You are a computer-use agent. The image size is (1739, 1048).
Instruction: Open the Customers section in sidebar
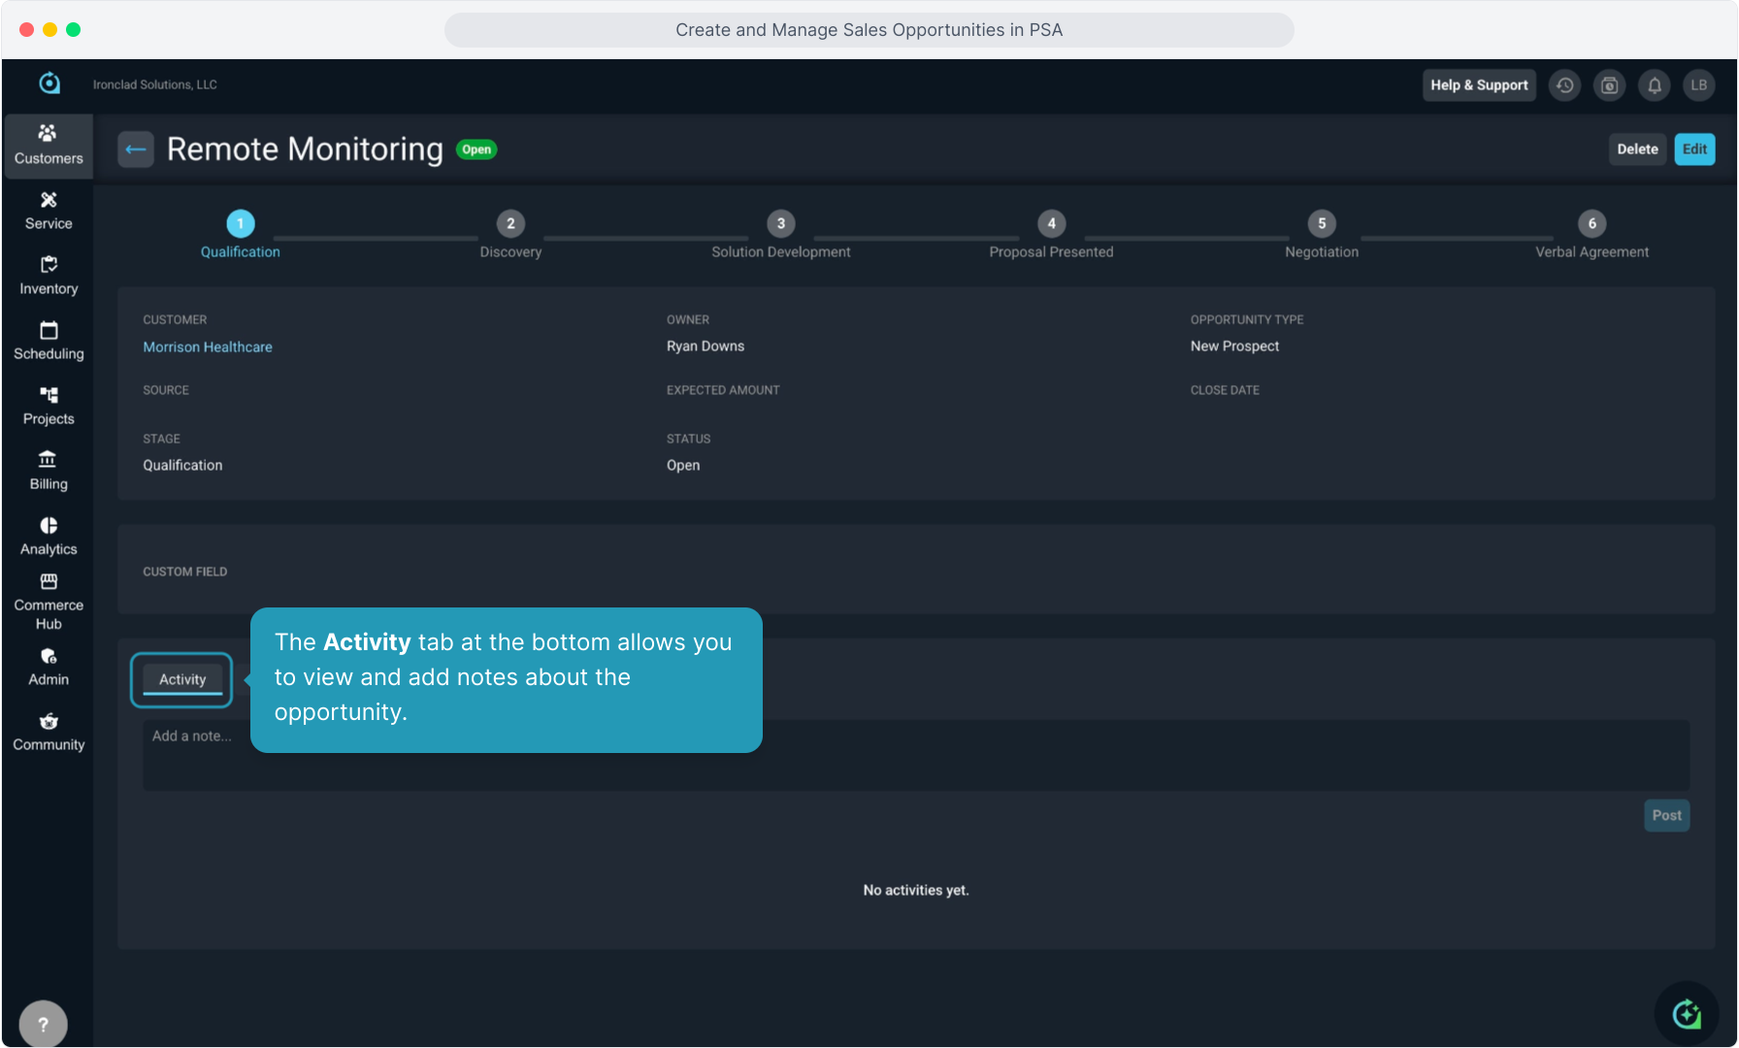[x=49, y=145]
